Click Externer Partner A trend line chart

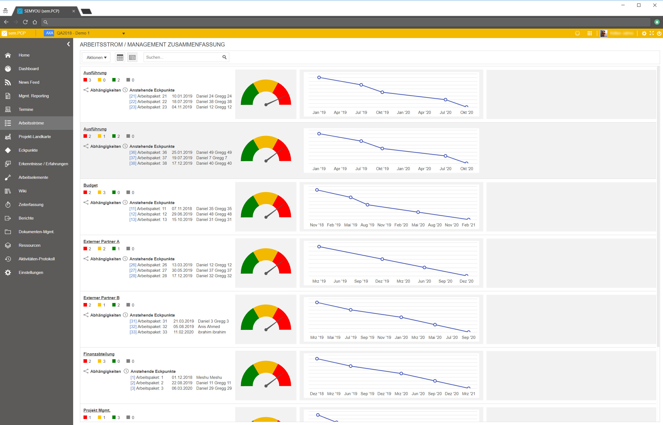click(391, 263)
